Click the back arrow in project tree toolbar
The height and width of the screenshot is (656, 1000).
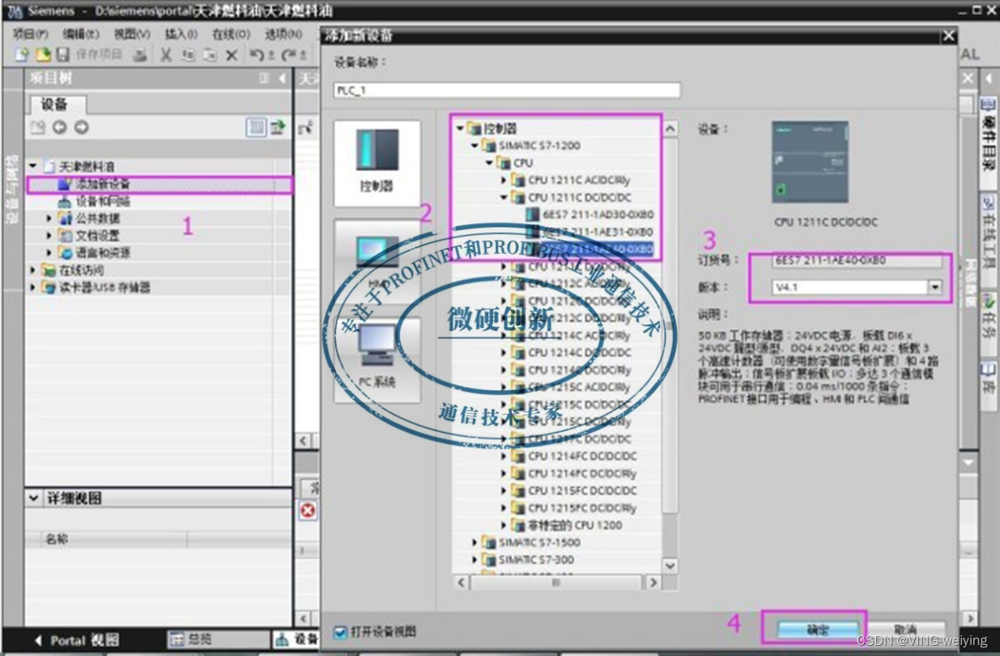(59, 127)
